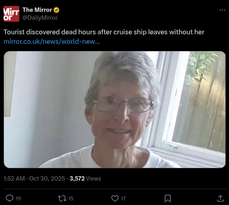This screenshot has height=205, width=229.
Task: Like the post with the heart icon
Action: (x=115, y=198)
